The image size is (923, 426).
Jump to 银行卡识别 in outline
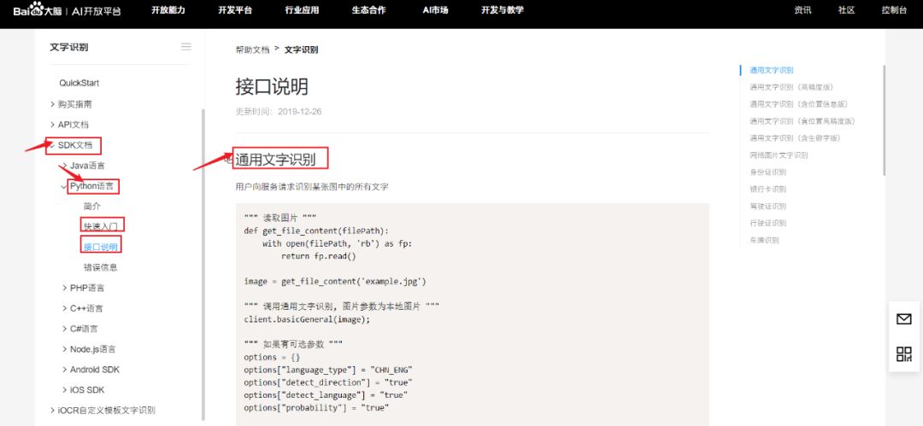pos(768,190)
